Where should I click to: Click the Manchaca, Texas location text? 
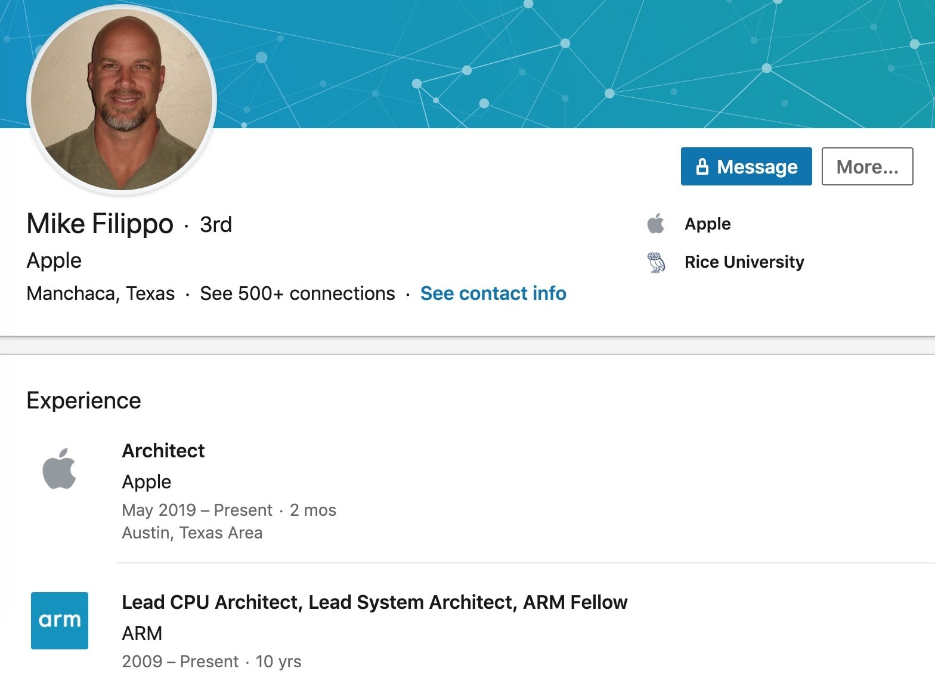point(101,293)
